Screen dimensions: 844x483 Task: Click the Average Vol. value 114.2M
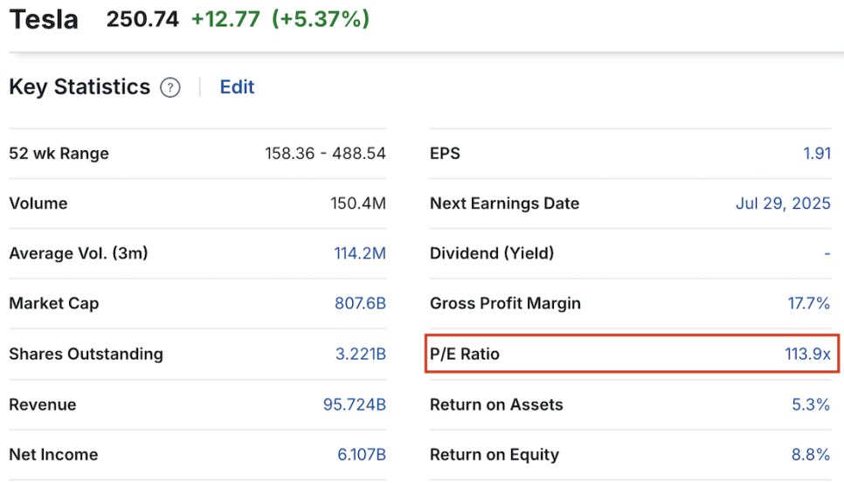[x=360, y=253]
